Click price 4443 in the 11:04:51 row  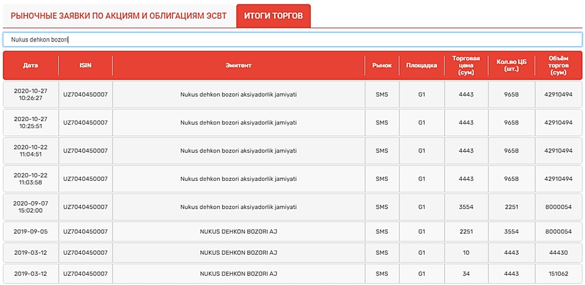point(466,151)
